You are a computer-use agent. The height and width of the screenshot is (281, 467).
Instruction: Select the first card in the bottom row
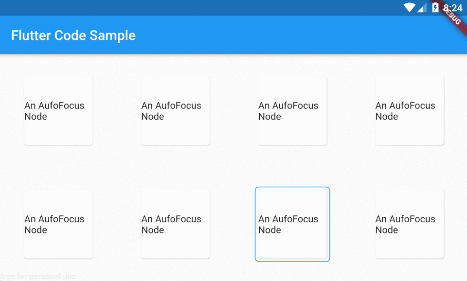click(x=58, y=224)
